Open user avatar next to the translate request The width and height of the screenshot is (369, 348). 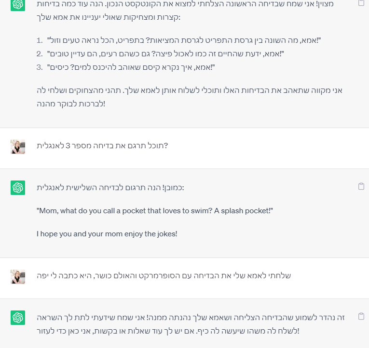[18, 147]
